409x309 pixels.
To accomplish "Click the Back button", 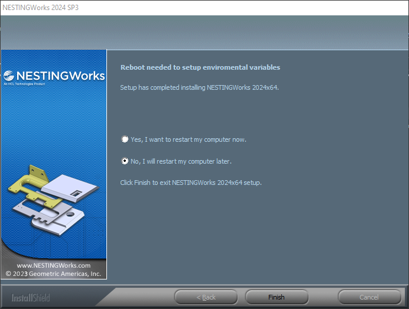I will (x=206, y=297).
